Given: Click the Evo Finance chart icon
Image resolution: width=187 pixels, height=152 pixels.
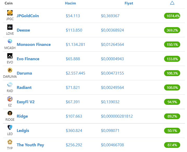Looking at the screenshot, I should tap(10, 56).
